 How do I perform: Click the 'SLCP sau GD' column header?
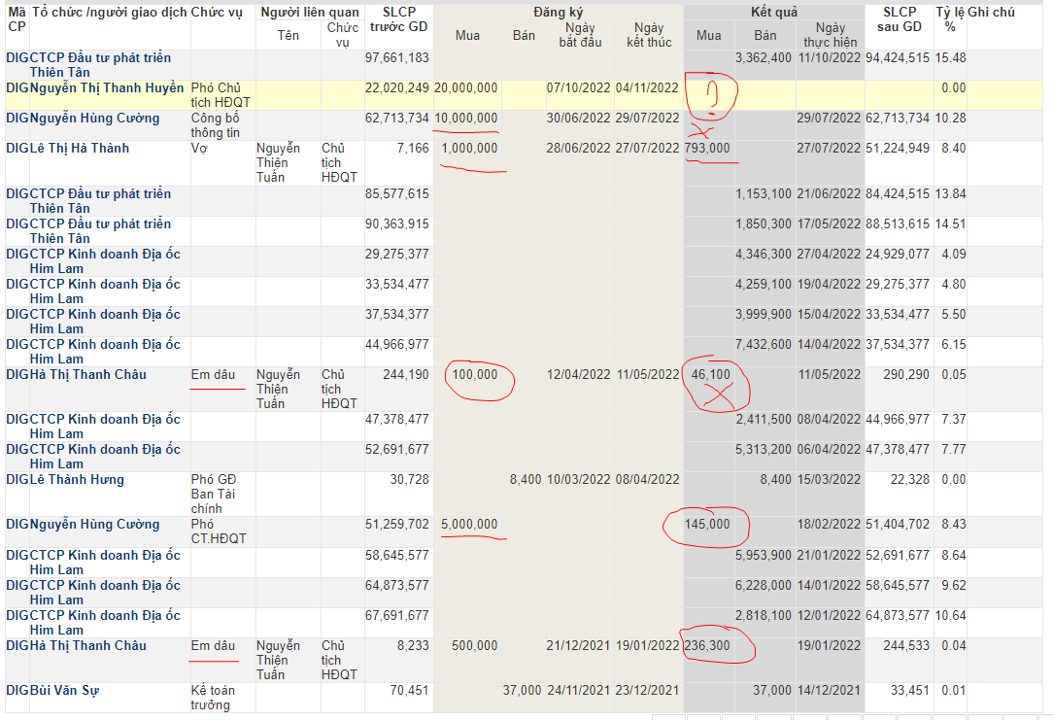click(899, 19)
